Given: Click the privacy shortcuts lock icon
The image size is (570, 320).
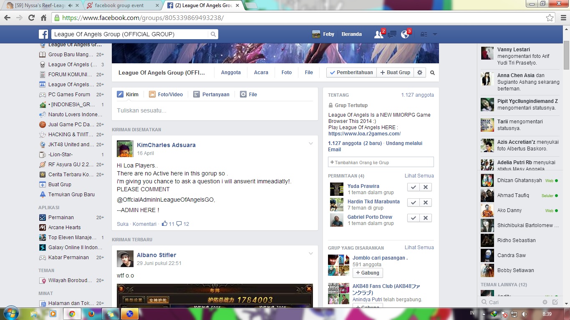Looking at the screenshot, I should (424, 35).
